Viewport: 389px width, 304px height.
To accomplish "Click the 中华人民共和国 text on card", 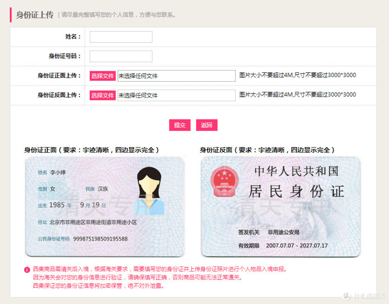I will (x=296, y=171).
